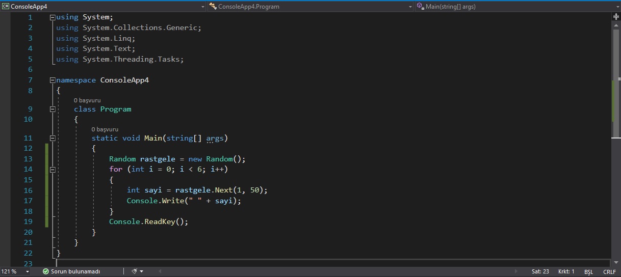Click the 'for' keyword on line 14
Viewport: 621px width, 277px height.
116,169
